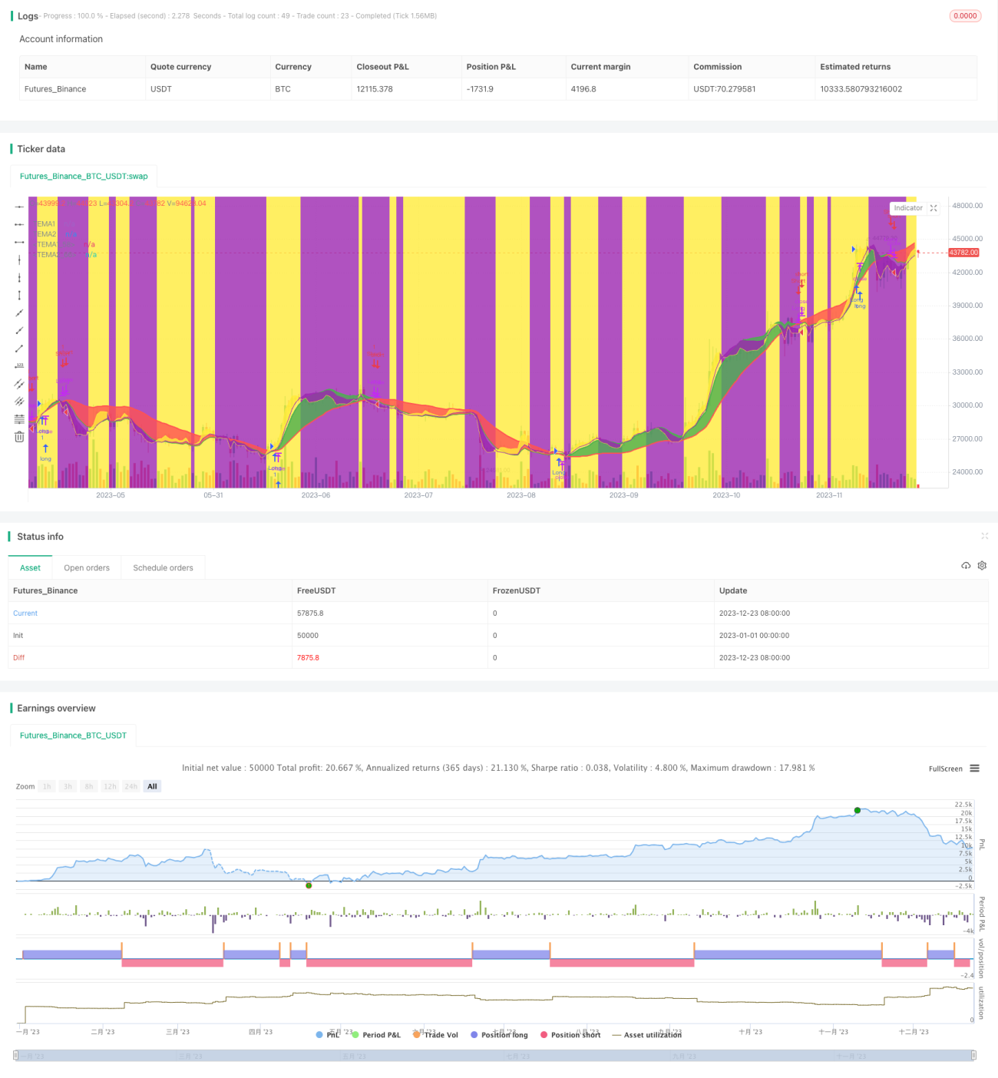Choose the parallel channel drawing tool
The height and width of the screenshot is (1078, 998).
19,384
